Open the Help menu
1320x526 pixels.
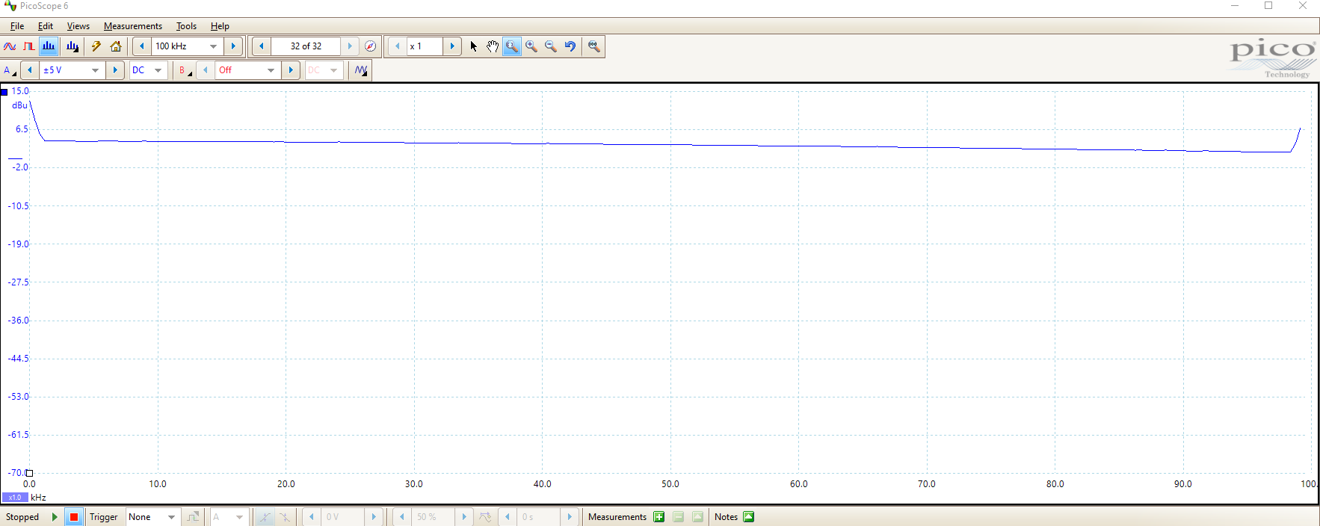pyautogui.click(x=220, y=26)
